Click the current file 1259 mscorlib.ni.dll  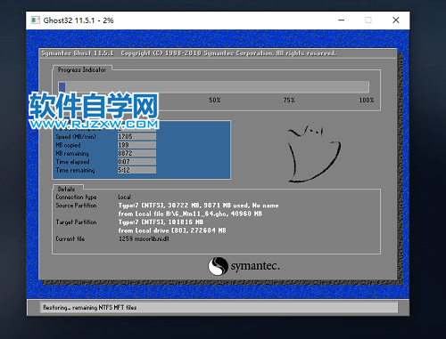pos(144,238)
